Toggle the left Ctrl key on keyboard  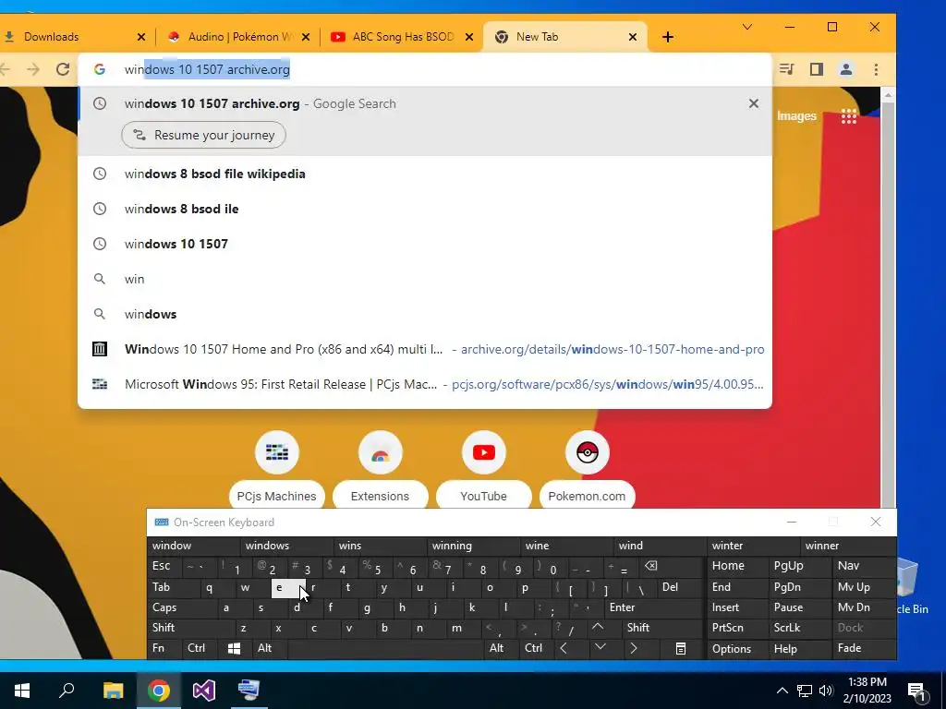pyautogui.click(x=200, y=649)
